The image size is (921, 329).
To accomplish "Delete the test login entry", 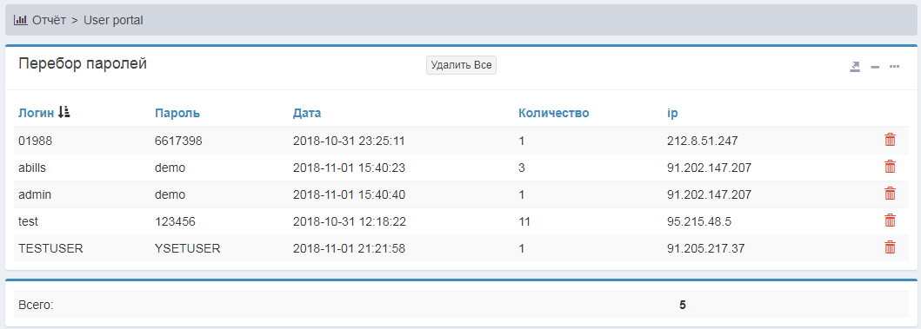I will pos(890,220).
